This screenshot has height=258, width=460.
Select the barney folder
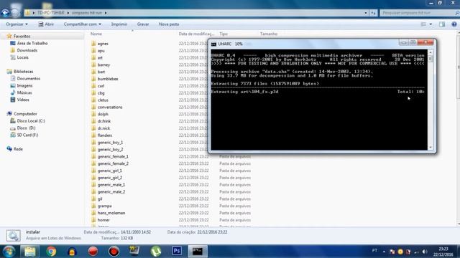click(103, 64)
